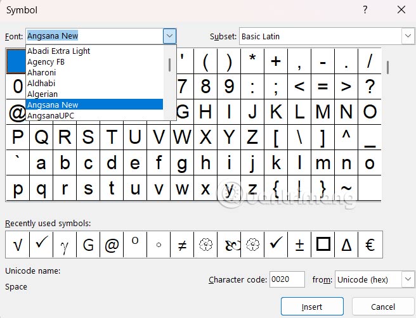Select the equals sign in grid
Viewport: 416px width, 318px height.
[x=323, y=86]
